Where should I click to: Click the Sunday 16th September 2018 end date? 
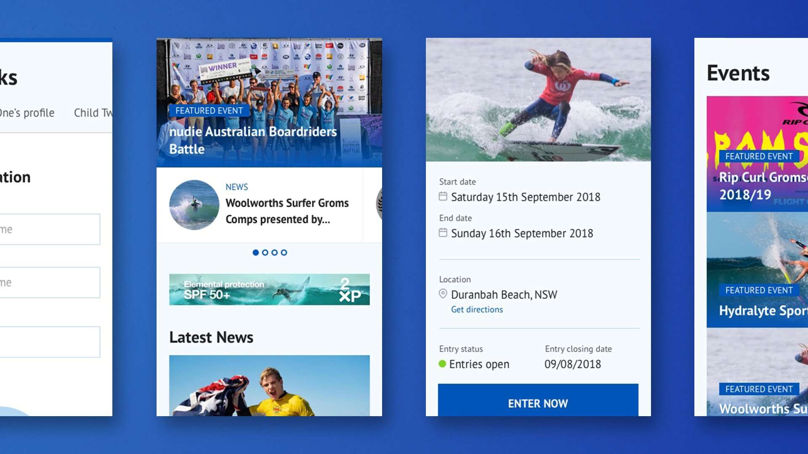click(522, 233)
